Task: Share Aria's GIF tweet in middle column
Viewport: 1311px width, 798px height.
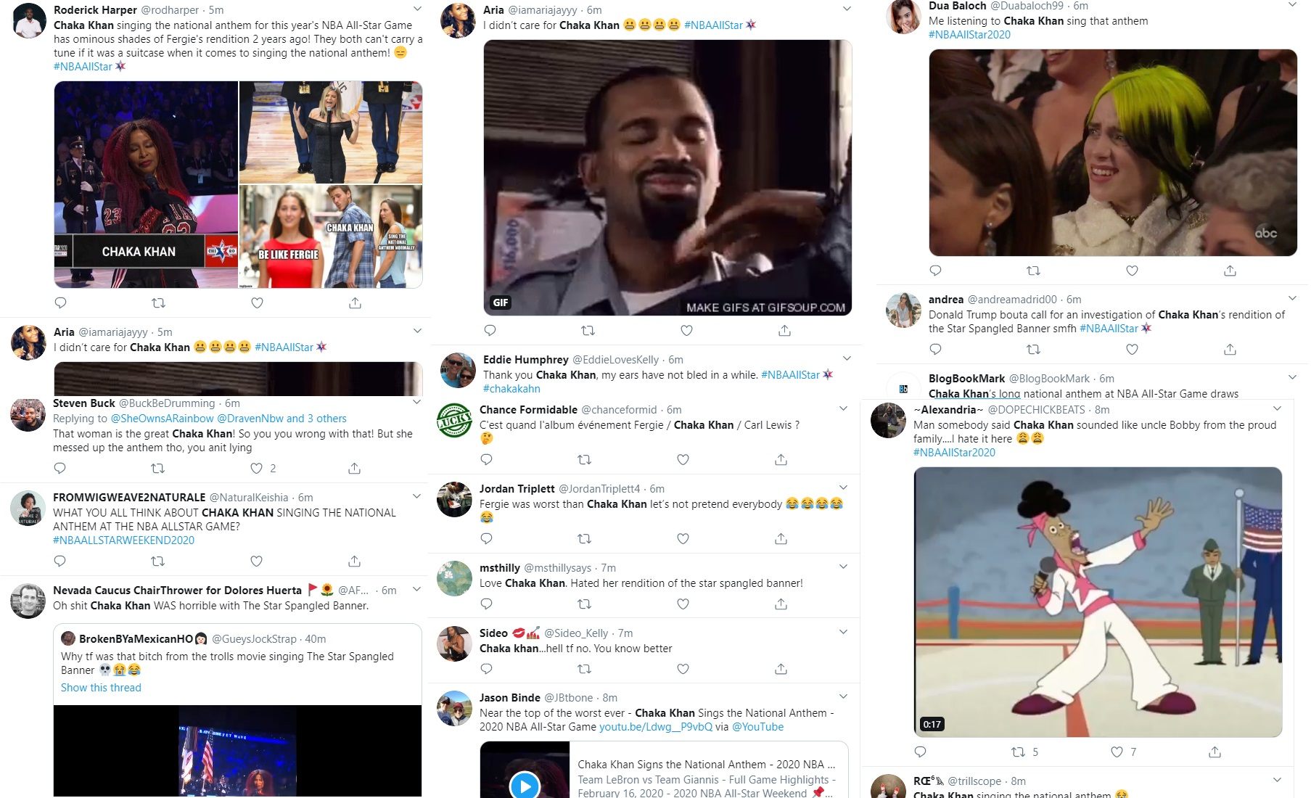Action: click(x=784, y=330)
